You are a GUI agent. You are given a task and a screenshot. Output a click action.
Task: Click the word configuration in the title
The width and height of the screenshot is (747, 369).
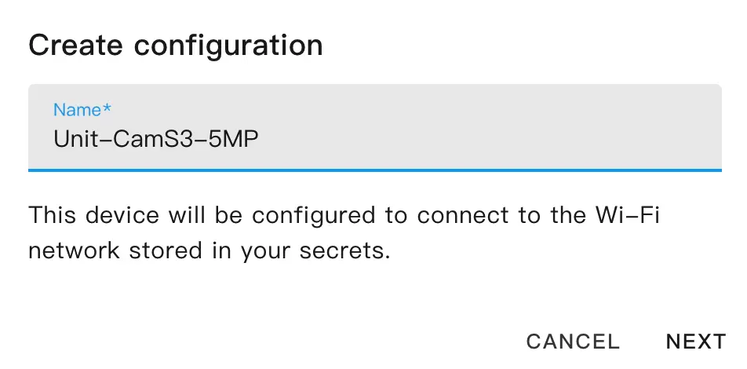(228, 45)
